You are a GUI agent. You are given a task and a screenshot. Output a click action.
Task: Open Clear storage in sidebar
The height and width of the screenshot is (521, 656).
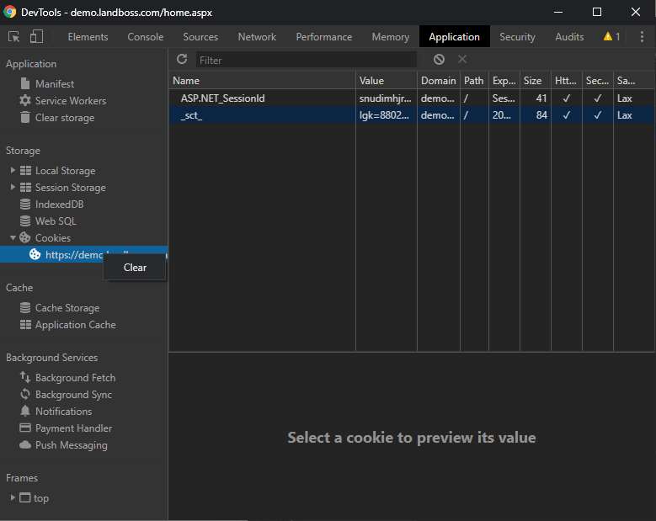coord(65,118)
